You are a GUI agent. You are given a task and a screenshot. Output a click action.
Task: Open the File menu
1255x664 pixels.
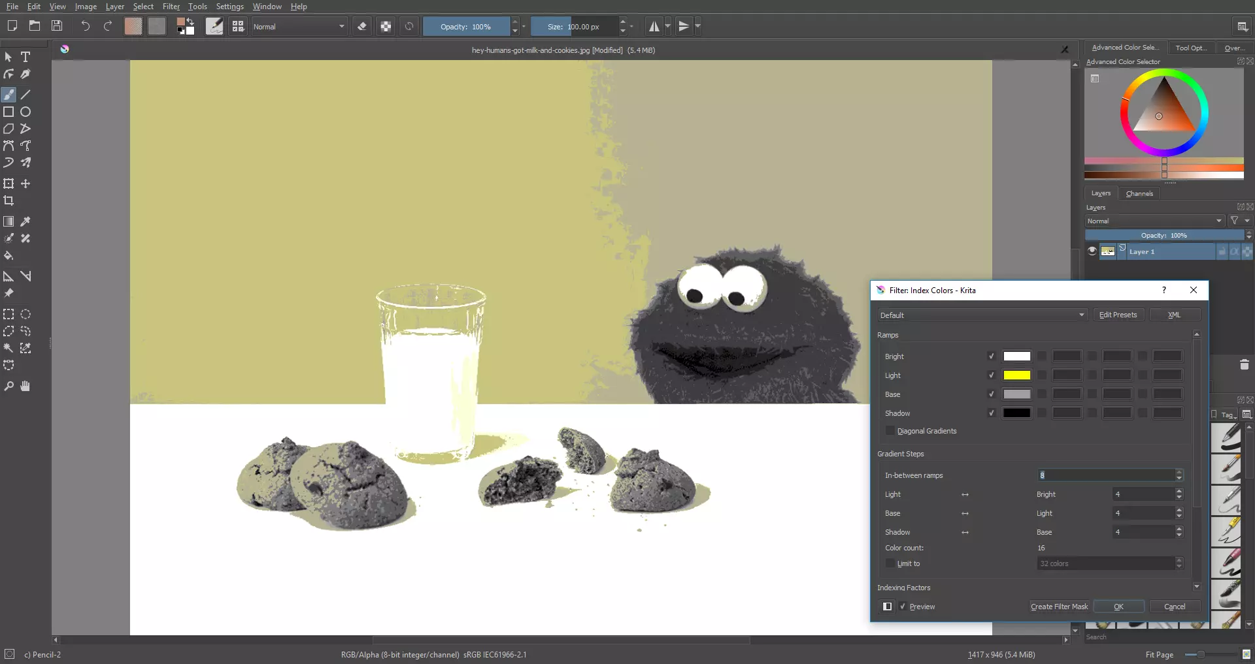[x=12, y=7]
